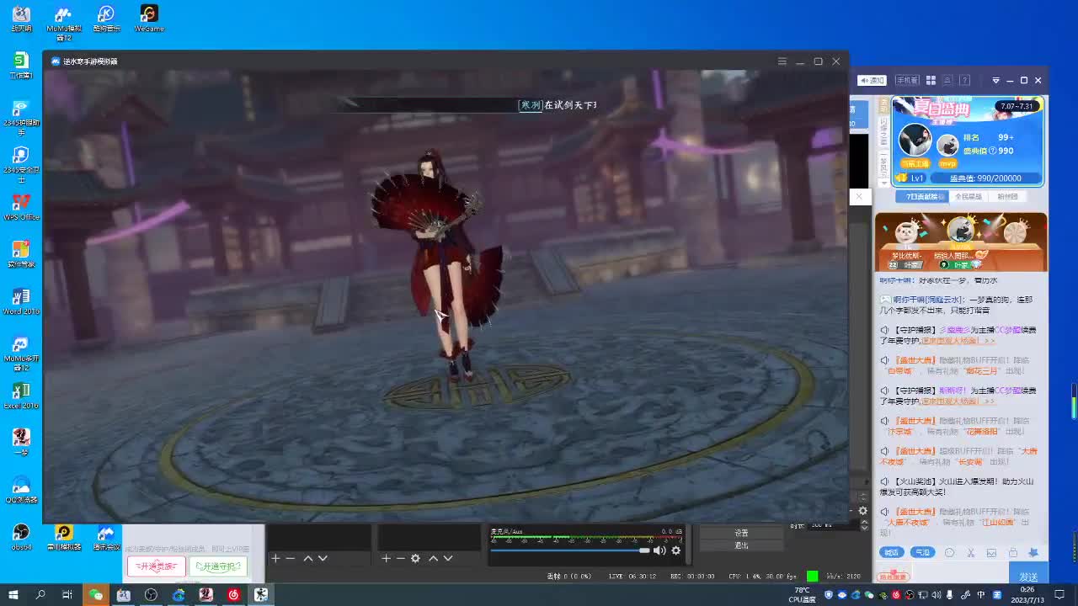Open the NetEase Cloud Music taskbar icon

[x=233, y=595]
